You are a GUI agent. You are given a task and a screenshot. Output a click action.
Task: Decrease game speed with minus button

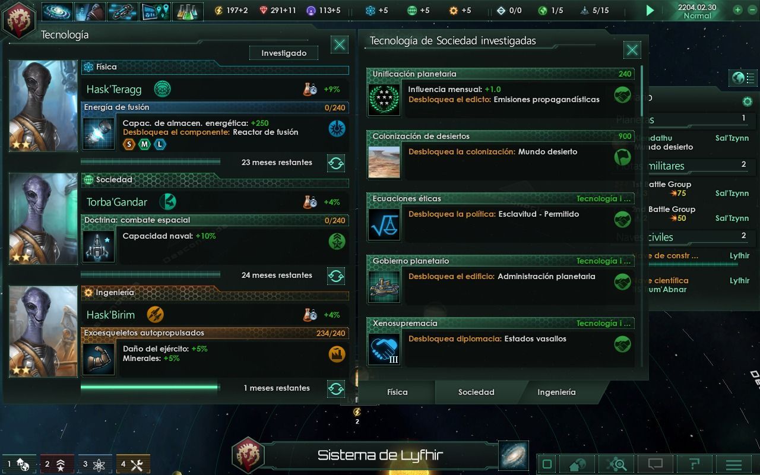751,10
